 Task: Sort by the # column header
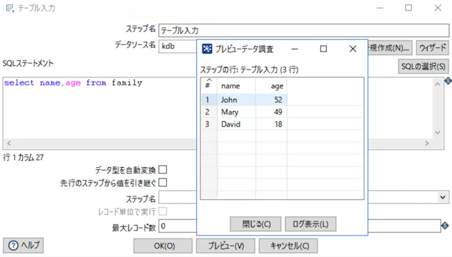pos(209,86)
